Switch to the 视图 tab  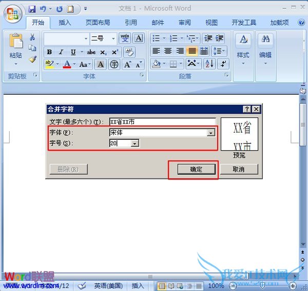click(x=211, y=23)
